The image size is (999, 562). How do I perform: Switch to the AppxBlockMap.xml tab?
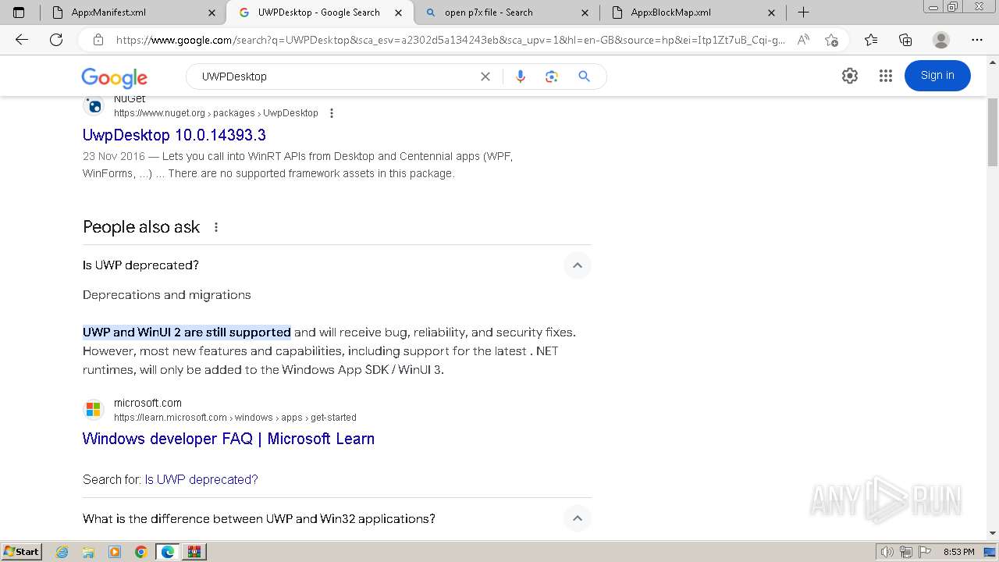coord(694,12)
